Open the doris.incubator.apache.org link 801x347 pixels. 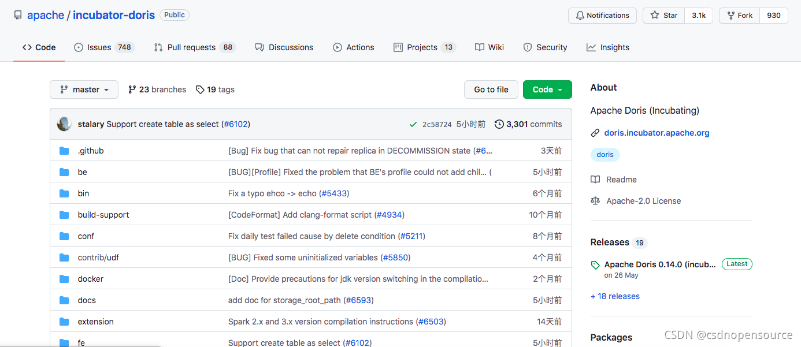657,133
